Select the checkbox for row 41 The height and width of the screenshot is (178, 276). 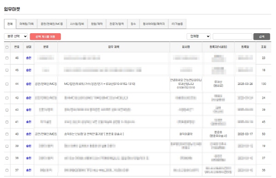click(x=7, y=122)
